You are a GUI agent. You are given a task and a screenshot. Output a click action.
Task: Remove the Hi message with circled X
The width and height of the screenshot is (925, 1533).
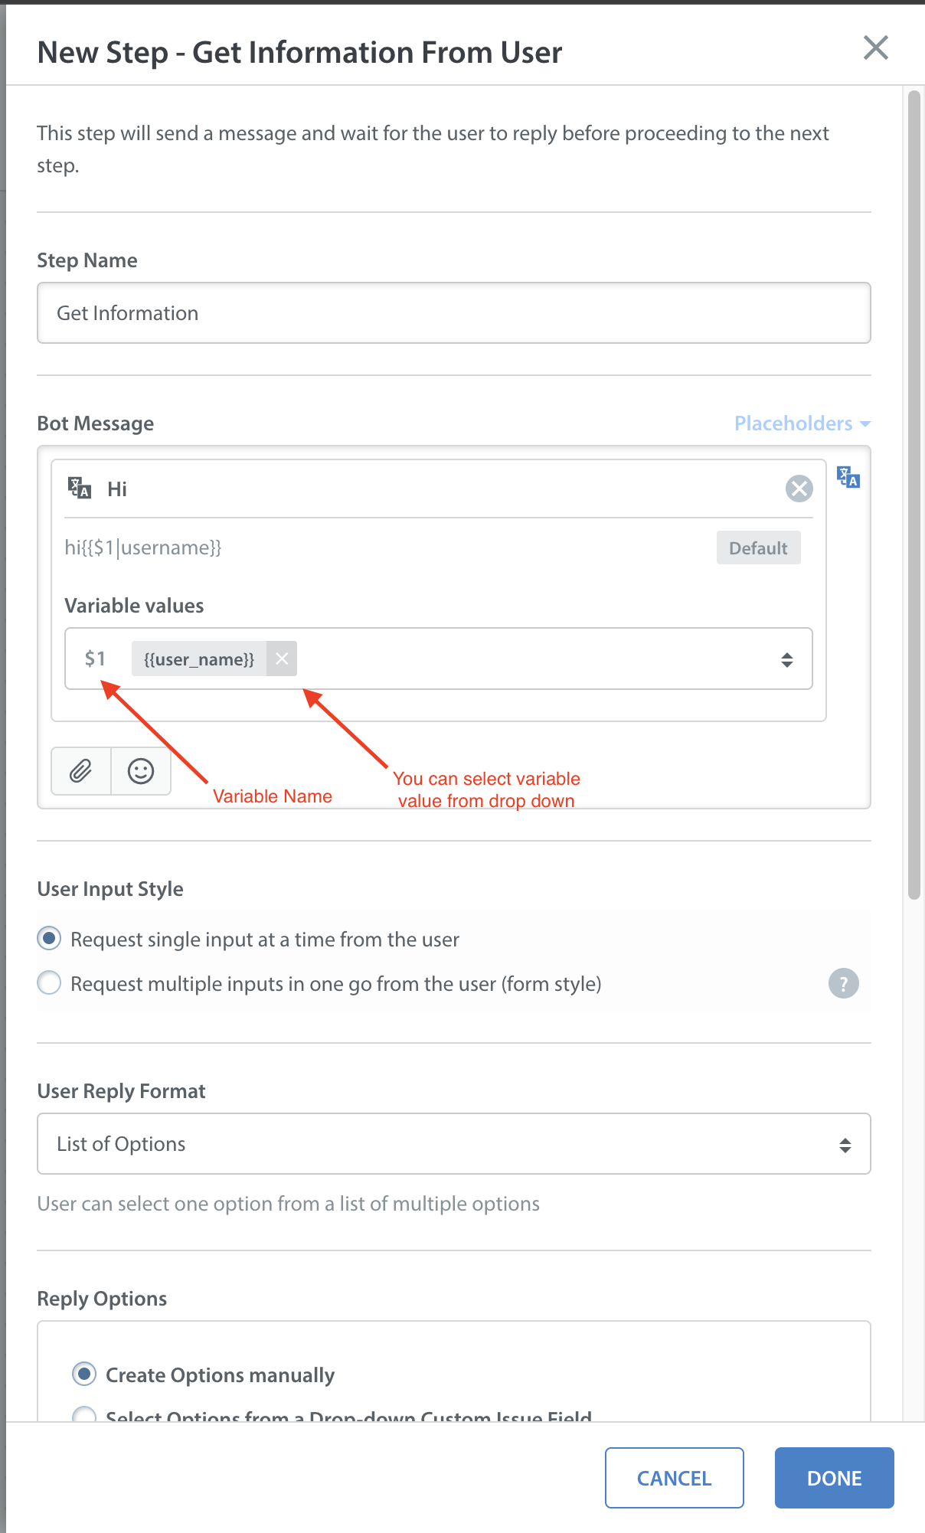[x=799, y=489]
